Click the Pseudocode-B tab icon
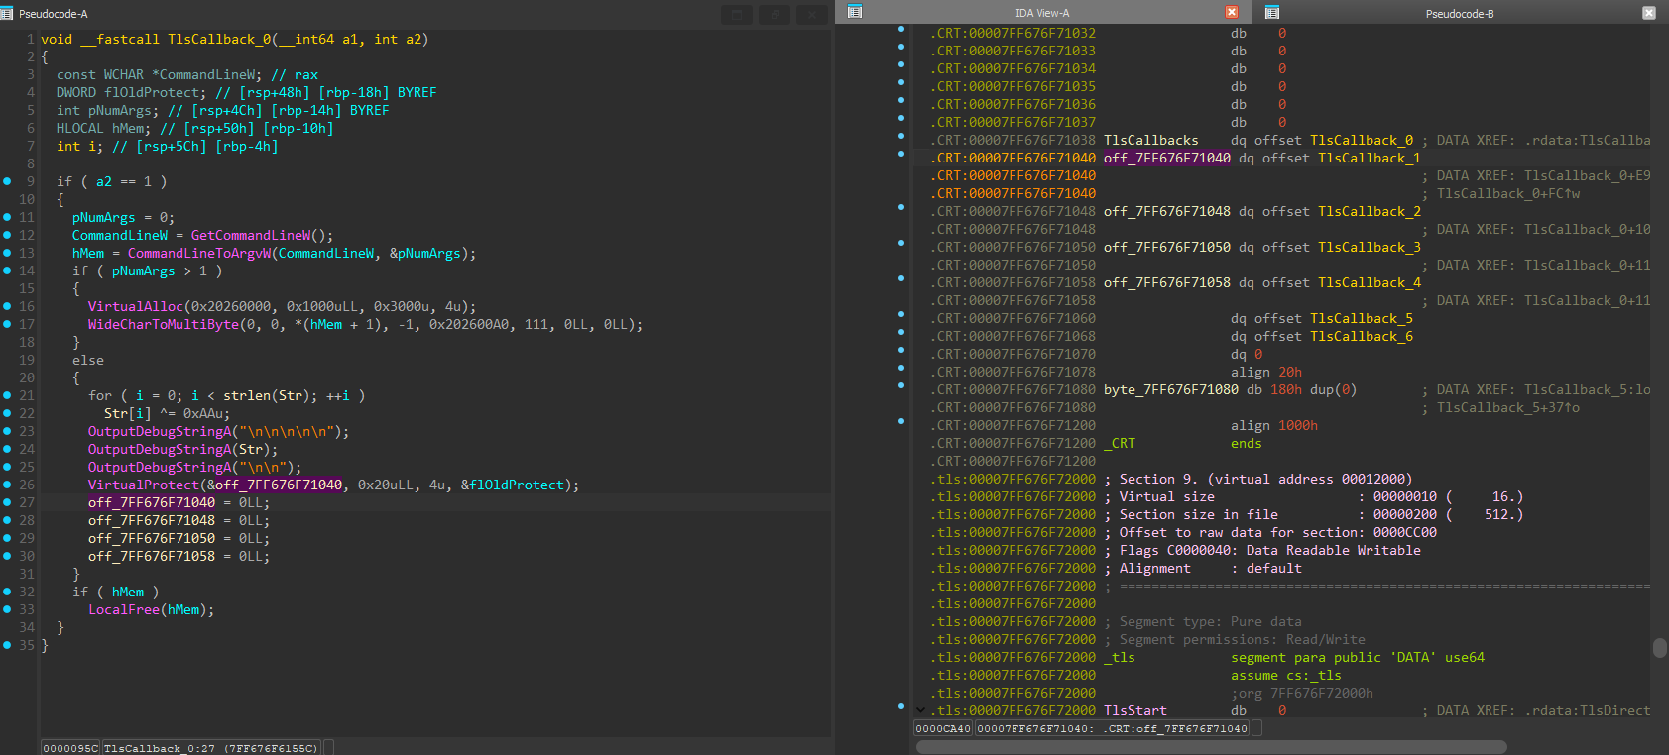 click(x=1272, y=12)
